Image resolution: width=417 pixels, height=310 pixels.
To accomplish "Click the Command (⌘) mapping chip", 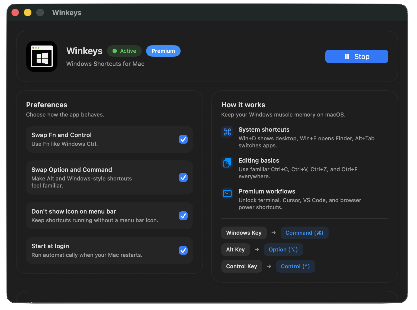I will (304, 233).
